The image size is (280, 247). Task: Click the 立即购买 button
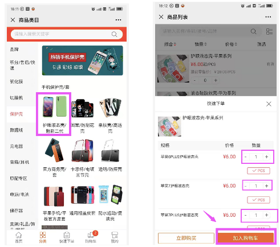click(186, 238)
